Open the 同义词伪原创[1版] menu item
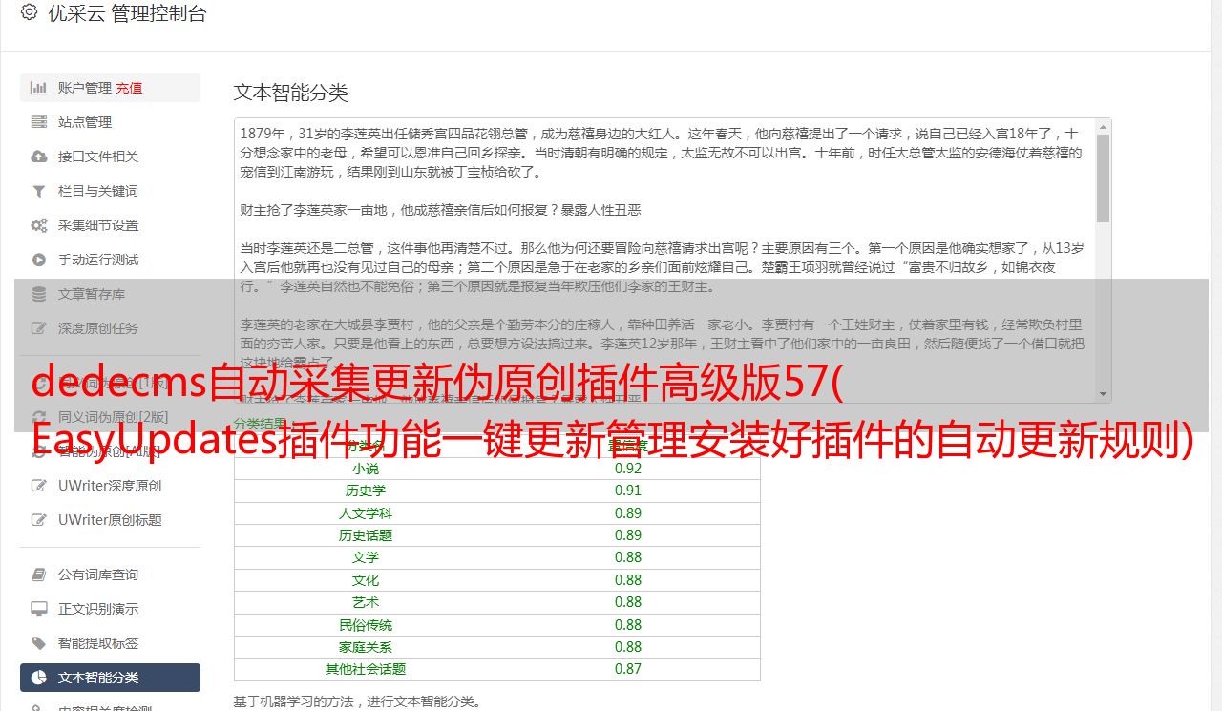Image resolution: width=1222 pixels, height=711 pixels. (x=110, y=382)
